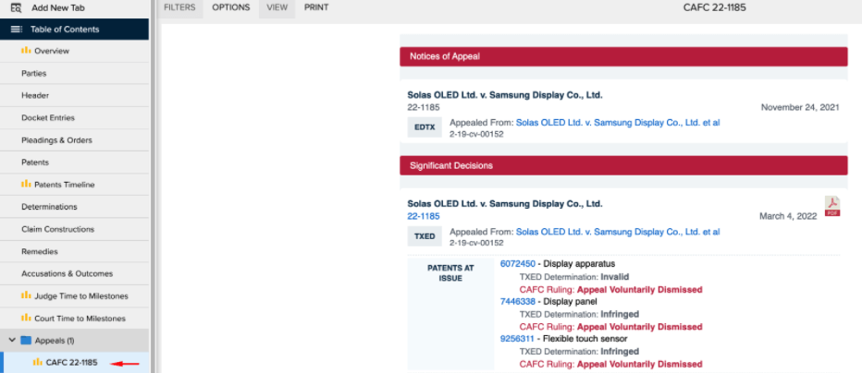Click the PATENTS AT ISSUE label
This screenshot has height=373, width=862.
click(x=450, y=273)
